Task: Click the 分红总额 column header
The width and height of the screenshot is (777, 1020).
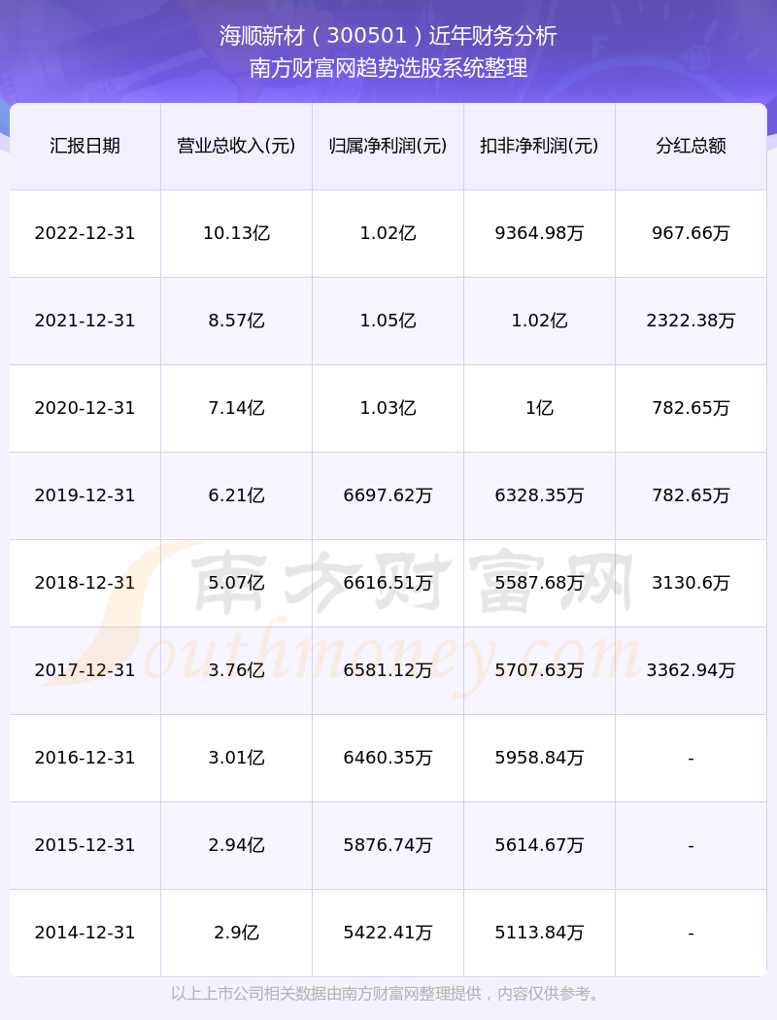Action: [692, 146]
